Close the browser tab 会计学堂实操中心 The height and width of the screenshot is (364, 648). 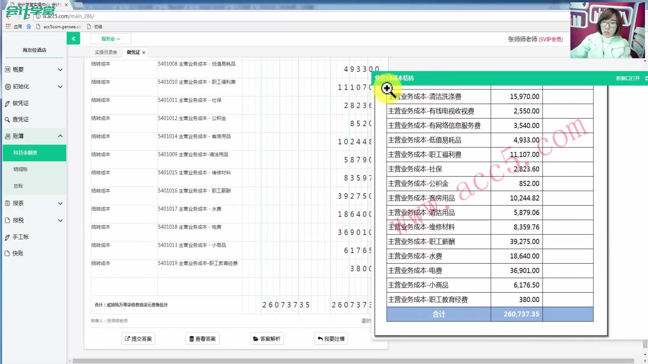pos(66,5)
